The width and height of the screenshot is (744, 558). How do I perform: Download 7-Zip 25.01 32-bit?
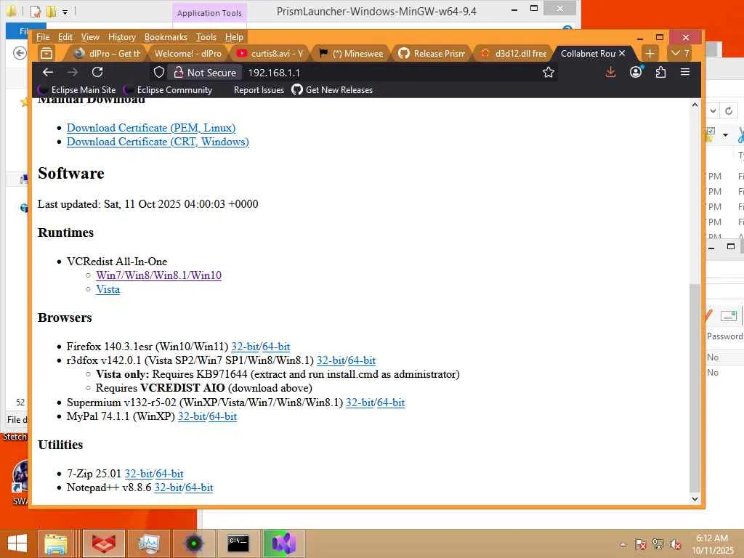coord(138,474)
